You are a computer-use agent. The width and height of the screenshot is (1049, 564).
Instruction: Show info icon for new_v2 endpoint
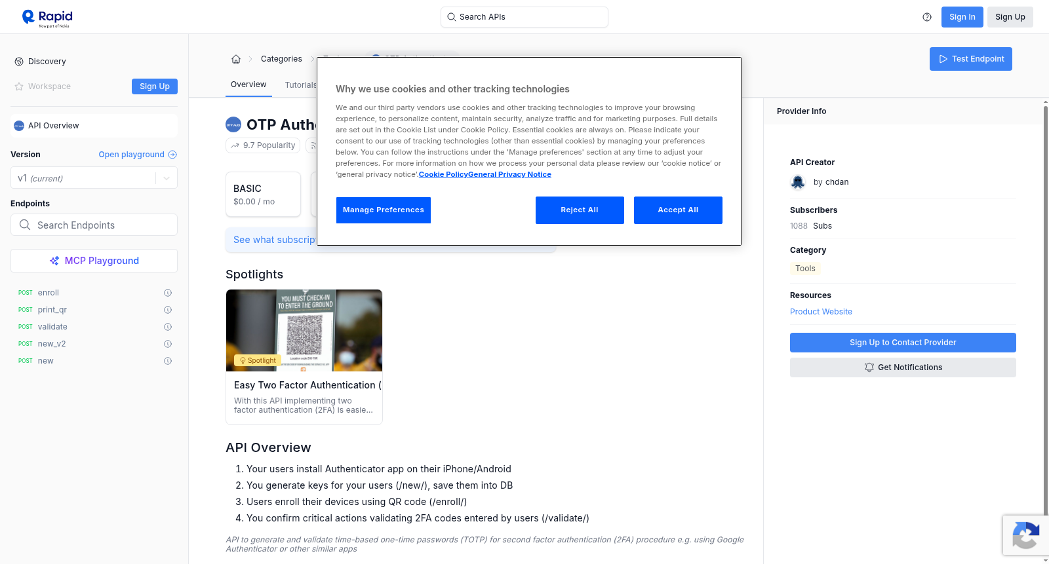tap(168, 344)
